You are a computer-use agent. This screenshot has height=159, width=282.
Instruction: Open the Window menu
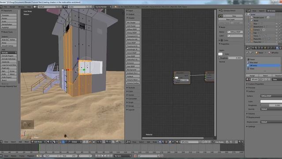click(21, 7)
